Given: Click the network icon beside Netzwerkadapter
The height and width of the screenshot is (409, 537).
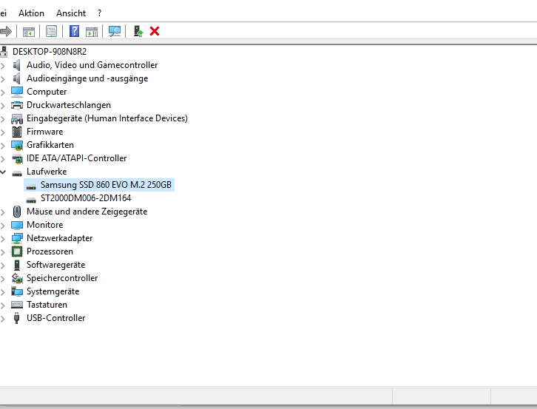Looking at the screenshot, I should click(x=17, y=238).
